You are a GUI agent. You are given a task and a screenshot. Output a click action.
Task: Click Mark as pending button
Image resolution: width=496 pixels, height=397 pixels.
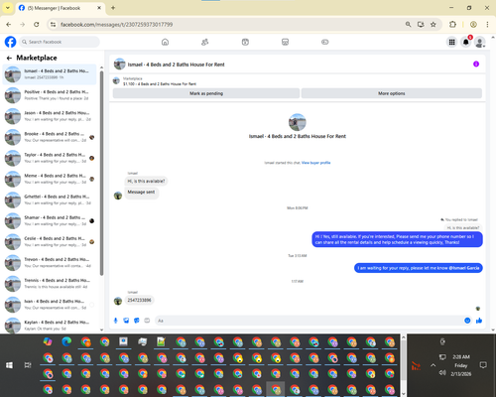[206, 93]
